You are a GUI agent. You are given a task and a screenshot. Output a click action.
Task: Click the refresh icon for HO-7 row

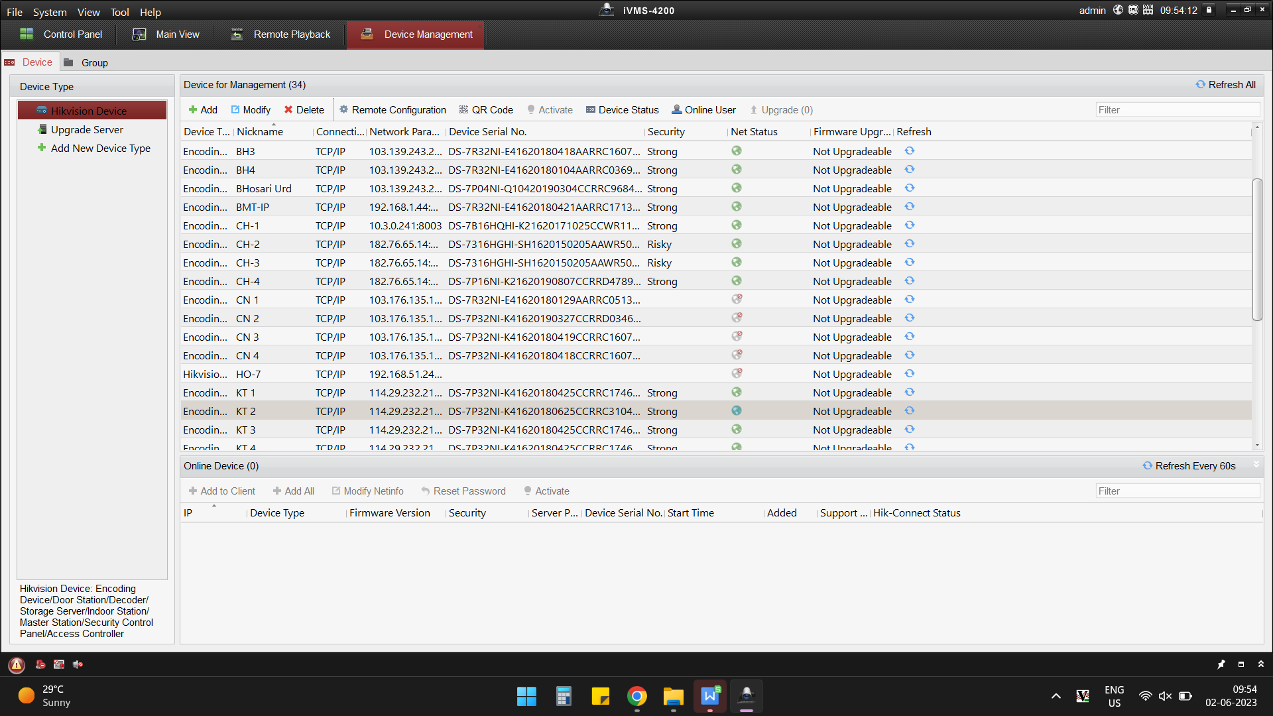pos(910,374)
